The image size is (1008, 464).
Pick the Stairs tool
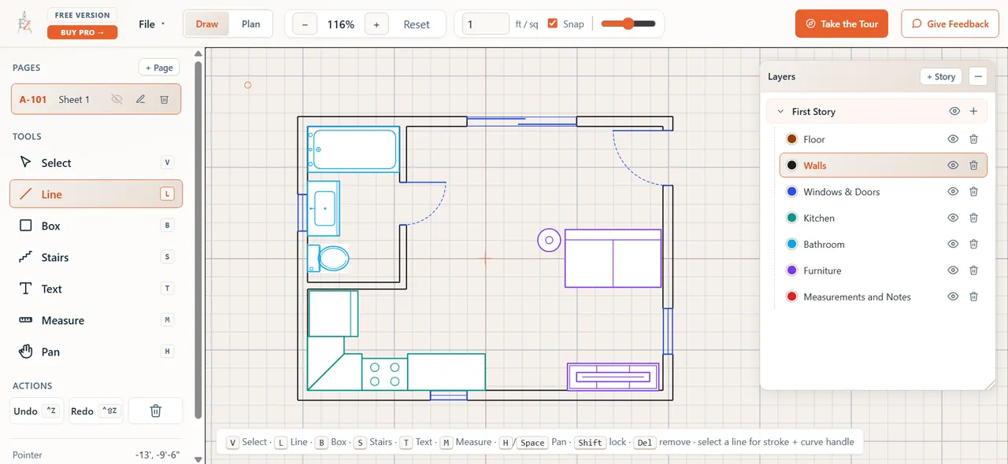click(x=96, y=257)
